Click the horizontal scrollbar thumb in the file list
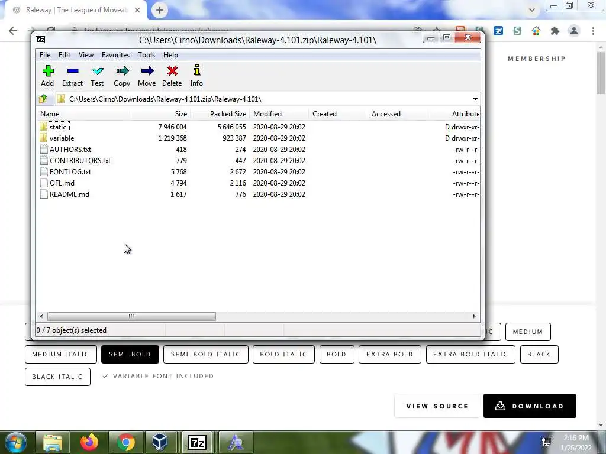606x454 pixels. point(131,317)
